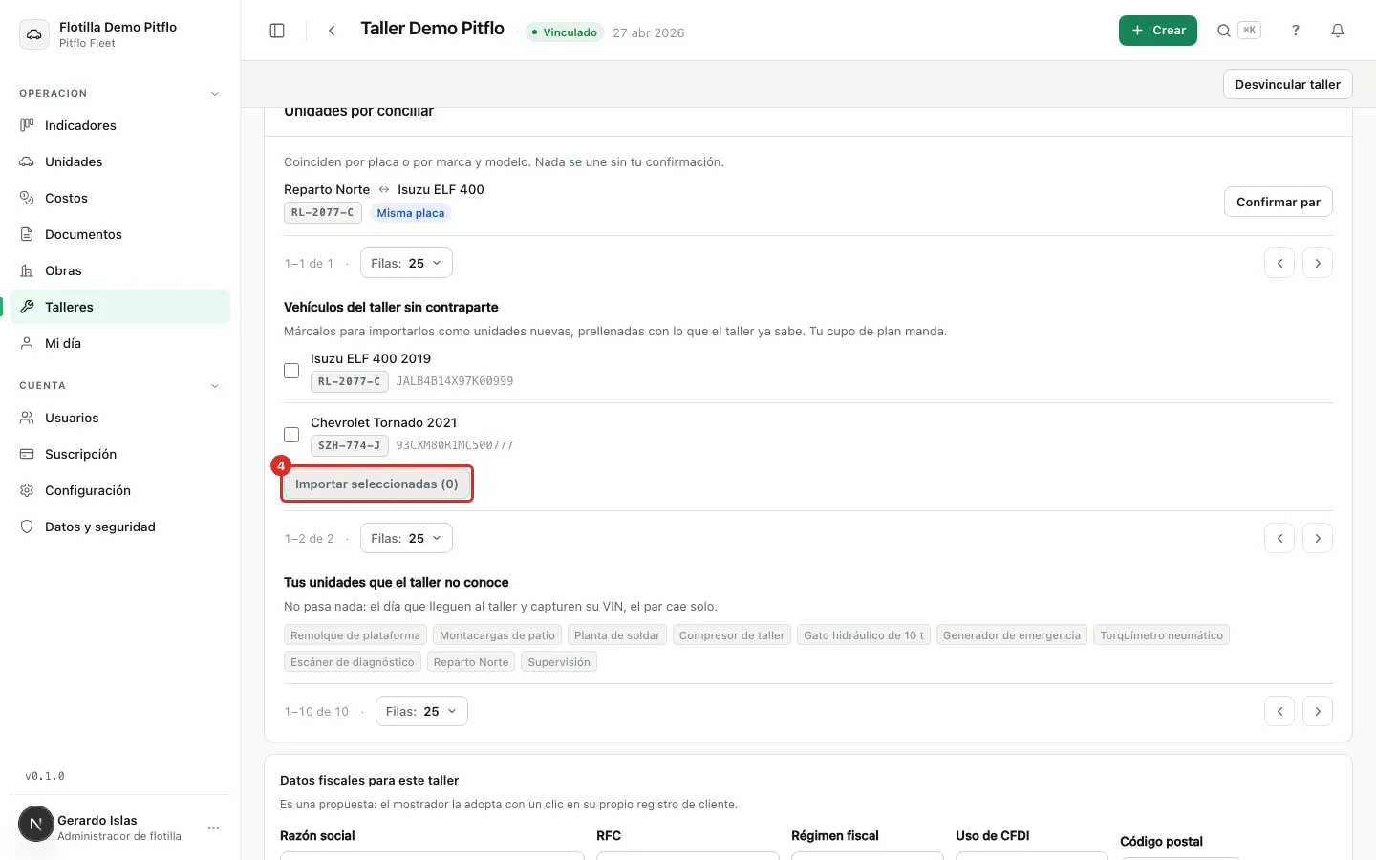The width and height of the screenshot is (1376, 860).
Task: Click the Documentos file icon
Action: tap(27, 234)
